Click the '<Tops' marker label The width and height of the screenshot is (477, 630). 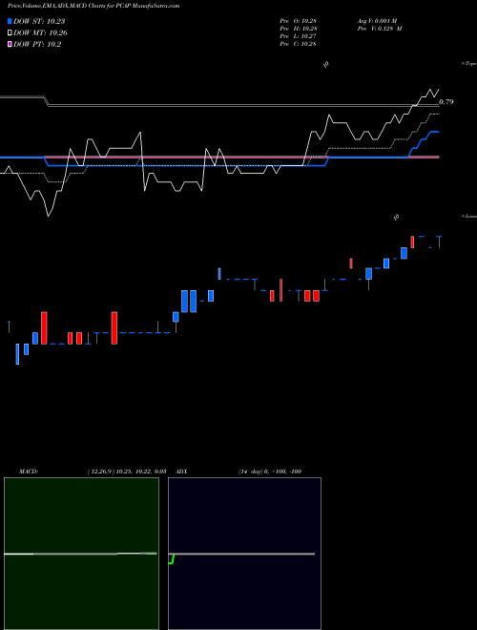[469, 64]
